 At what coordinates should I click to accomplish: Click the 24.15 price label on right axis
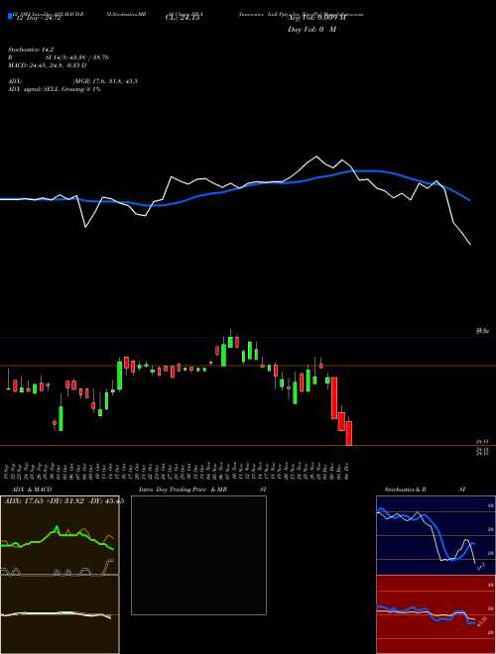483,441
